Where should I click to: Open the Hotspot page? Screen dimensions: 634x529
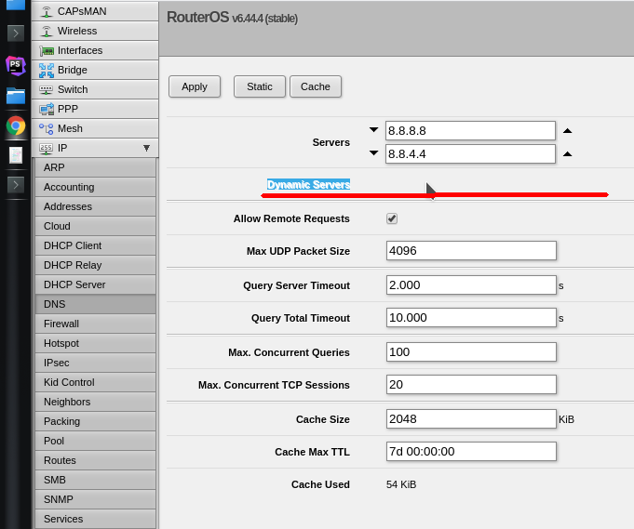(95, 343)
